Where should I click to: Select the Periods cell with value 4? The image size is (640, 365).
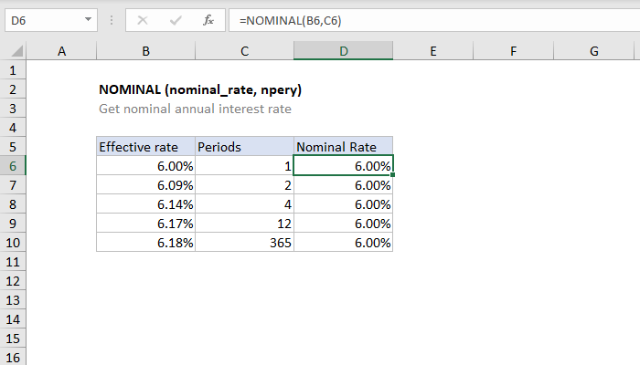(244, 204)
